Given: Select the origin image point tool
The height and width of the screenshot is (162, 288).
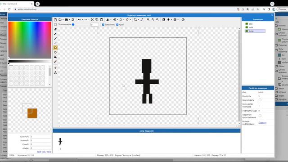Looking at the screenshot, I should (x=55, y=68).
